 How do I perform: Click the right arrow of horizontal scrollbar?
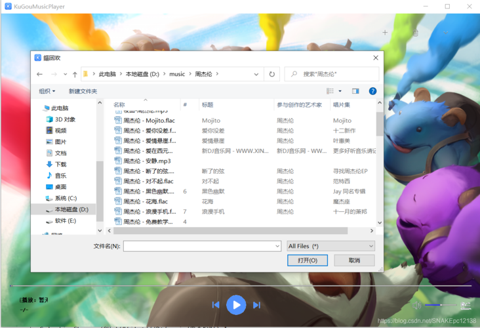pyautogui.click(x=372, y=231)
